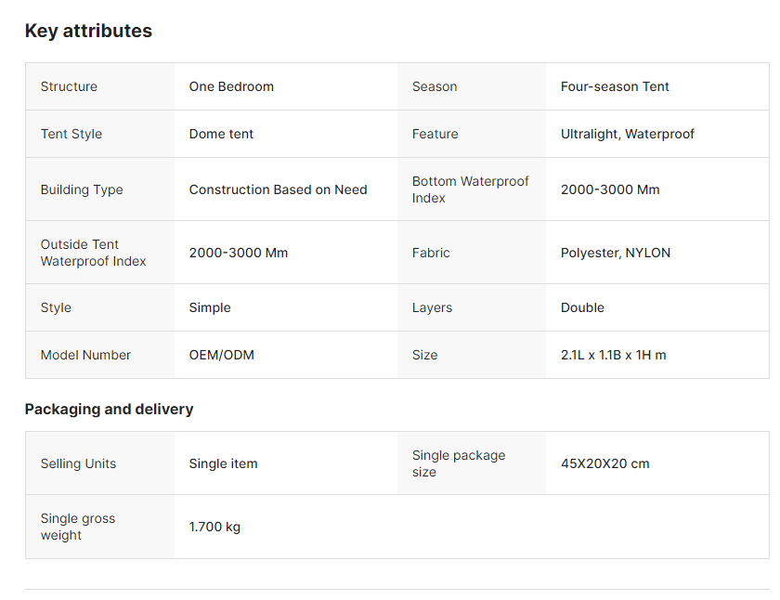Screen dimensions: 780x600
Task: Select the Four-season Tent value
Action: (615, 86)
